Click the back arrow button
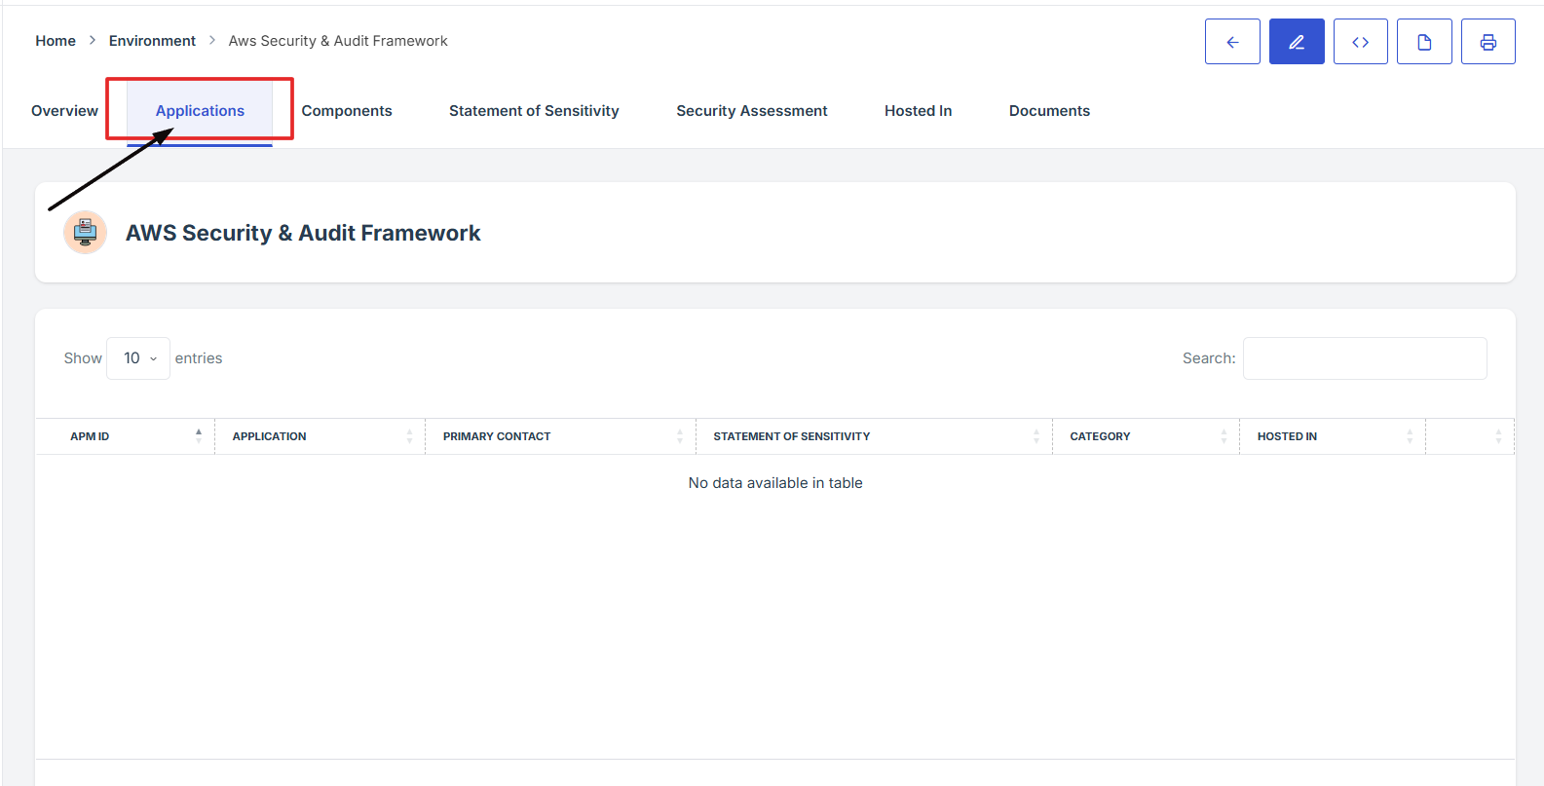This screenshot has width=1544, height=786. point(1232,42)
